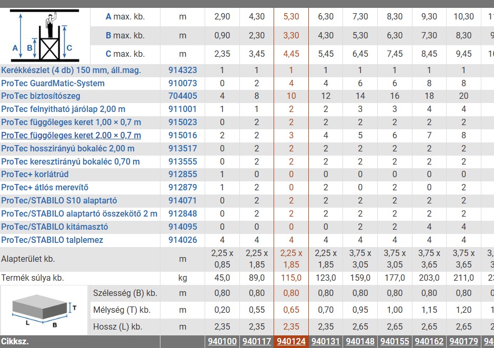Click the A max. kb. row label
This screenshot has height=348, width=494.
click(125, 17)
